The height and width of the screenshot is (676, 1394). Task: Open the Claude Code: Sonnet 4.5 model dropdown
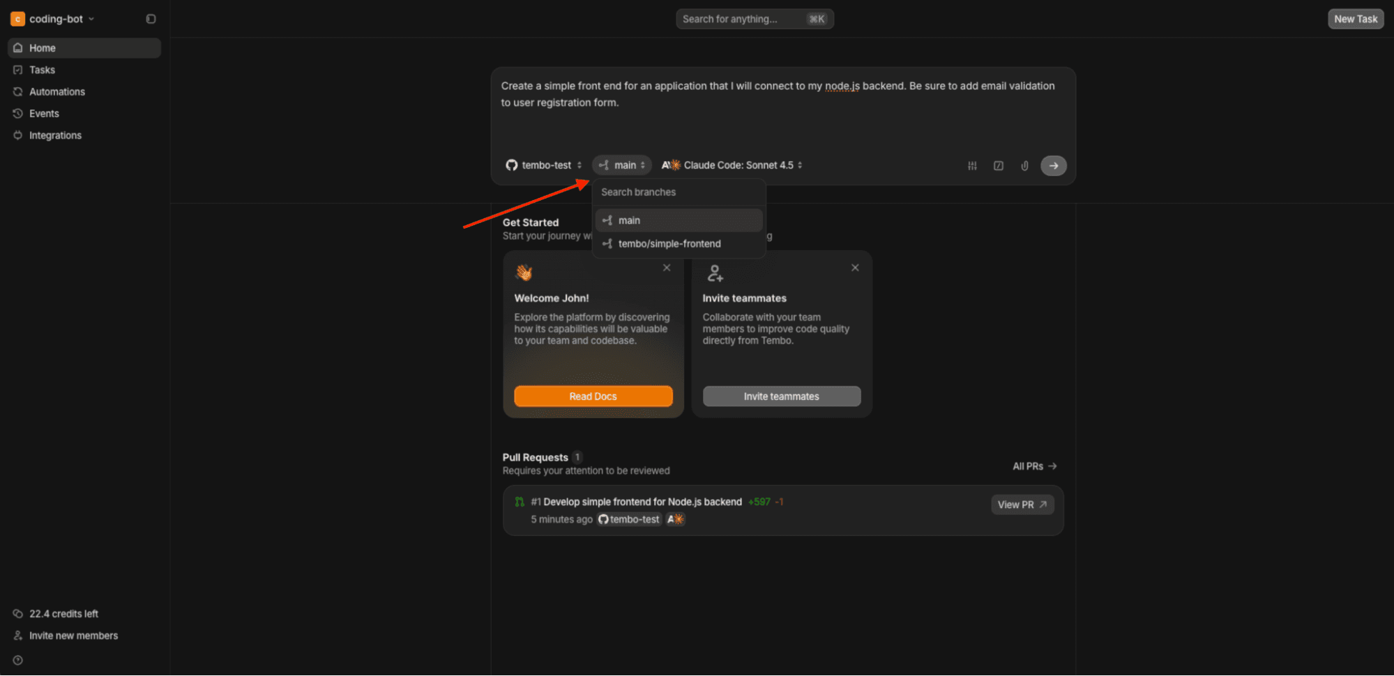[x=732, y=165]
